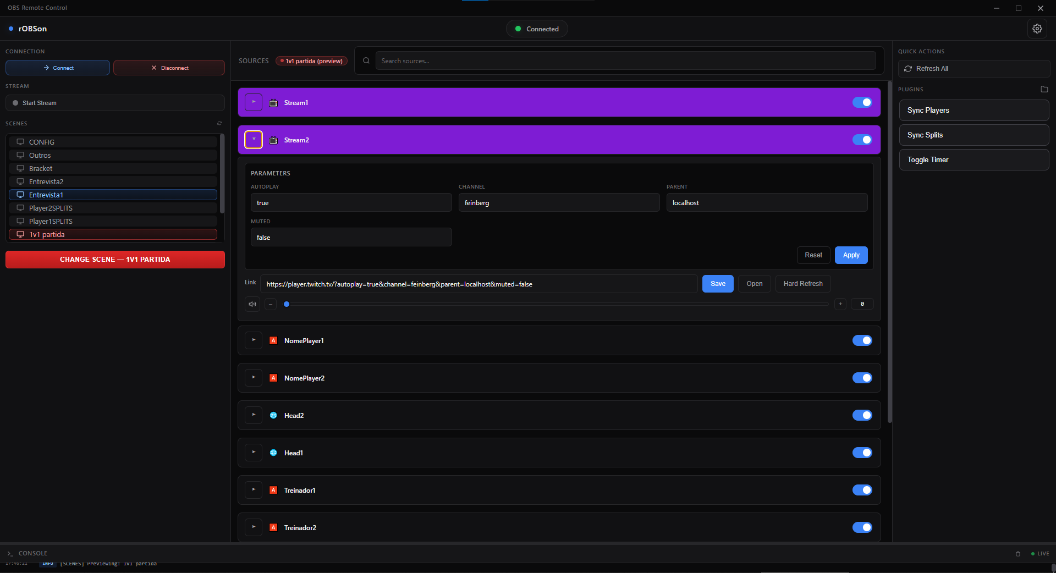Screen dimensions: 1056x573
Task: Collapse the Stream2 source panel
Action: 254,140
